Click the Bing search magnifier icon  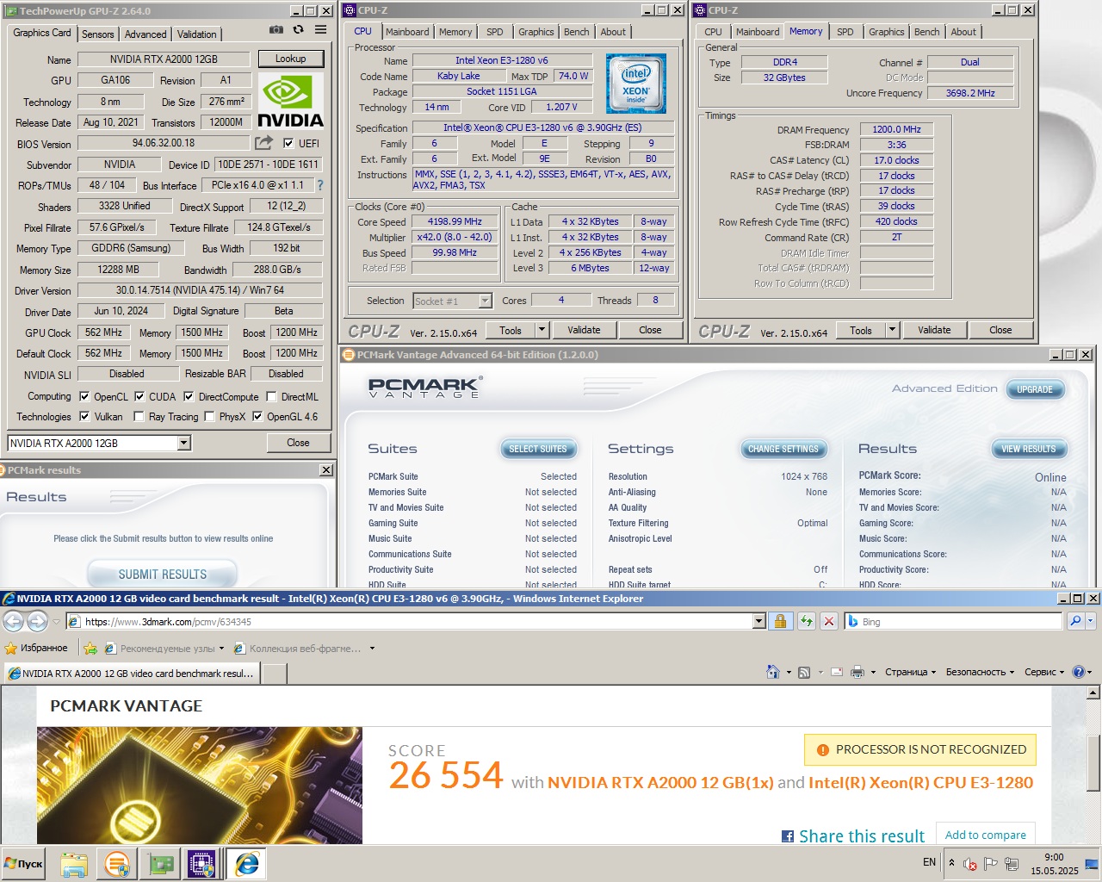point(1075,621)
